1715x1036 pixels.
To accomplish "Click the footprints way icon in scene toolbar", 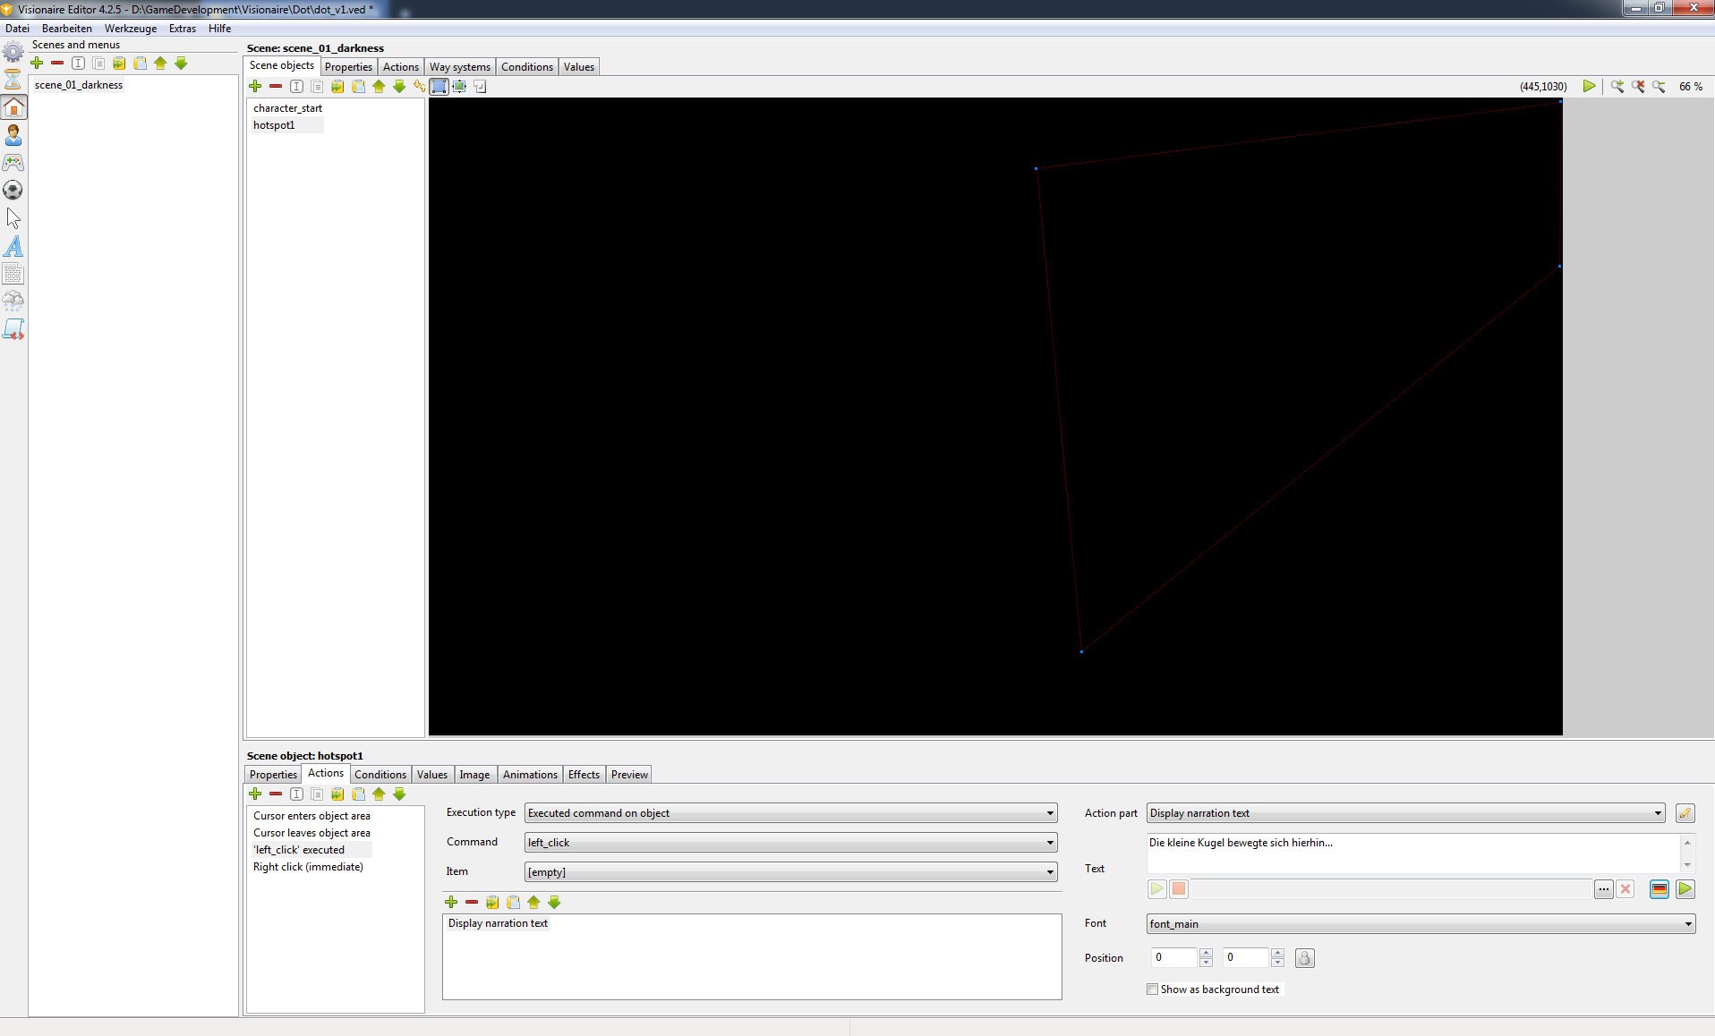I will (419, 86).
